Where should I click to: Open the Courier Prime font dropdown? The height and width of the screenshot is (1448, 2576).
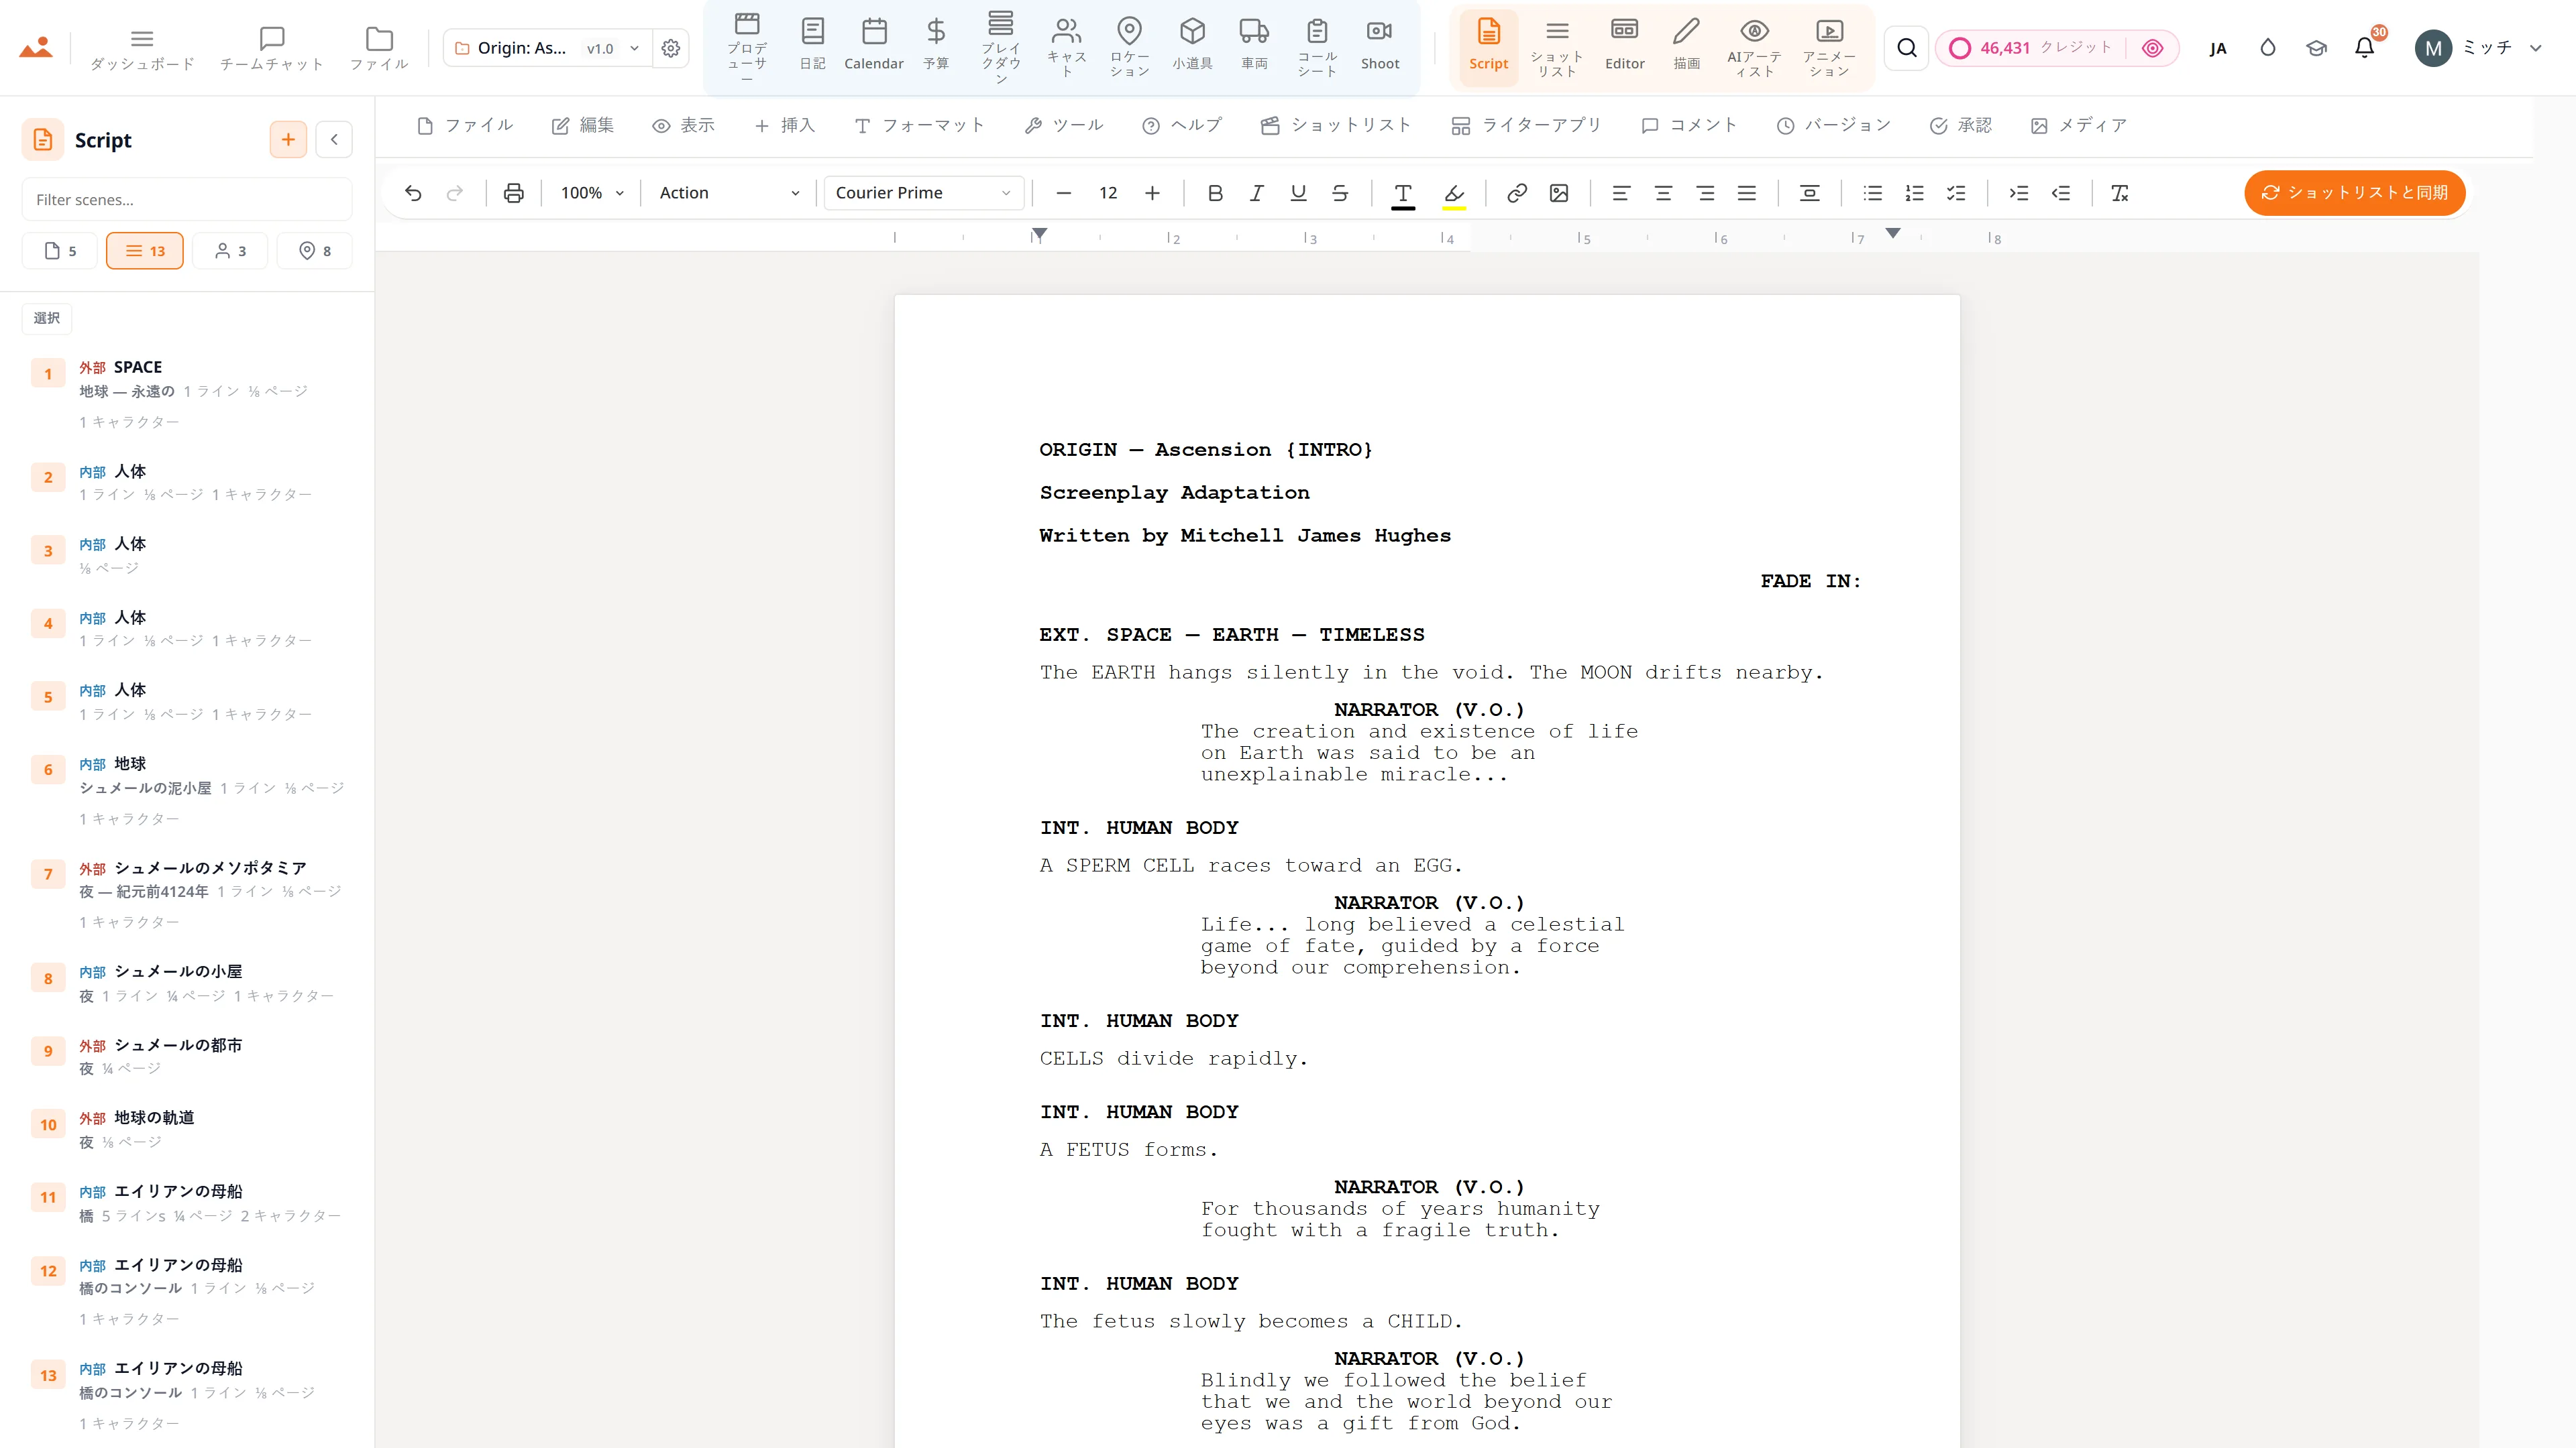(x=923, y=193)
